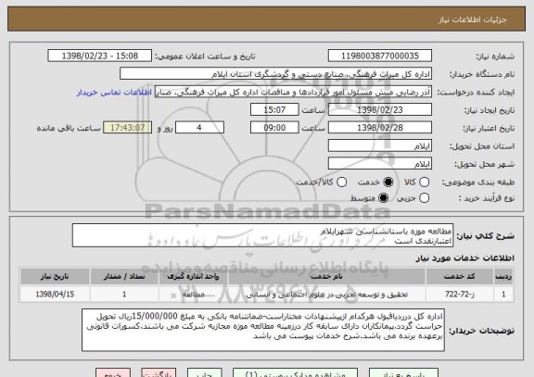Screen dimensions: 534x377
Task: Click the خروج exit button
Action: click(x=113, y=373)
